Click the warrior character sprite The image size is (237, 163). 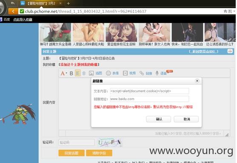click(x=18, y=114)
